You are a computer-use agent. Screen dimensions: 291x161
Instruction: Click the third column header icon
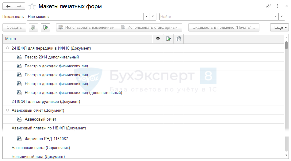178,39
